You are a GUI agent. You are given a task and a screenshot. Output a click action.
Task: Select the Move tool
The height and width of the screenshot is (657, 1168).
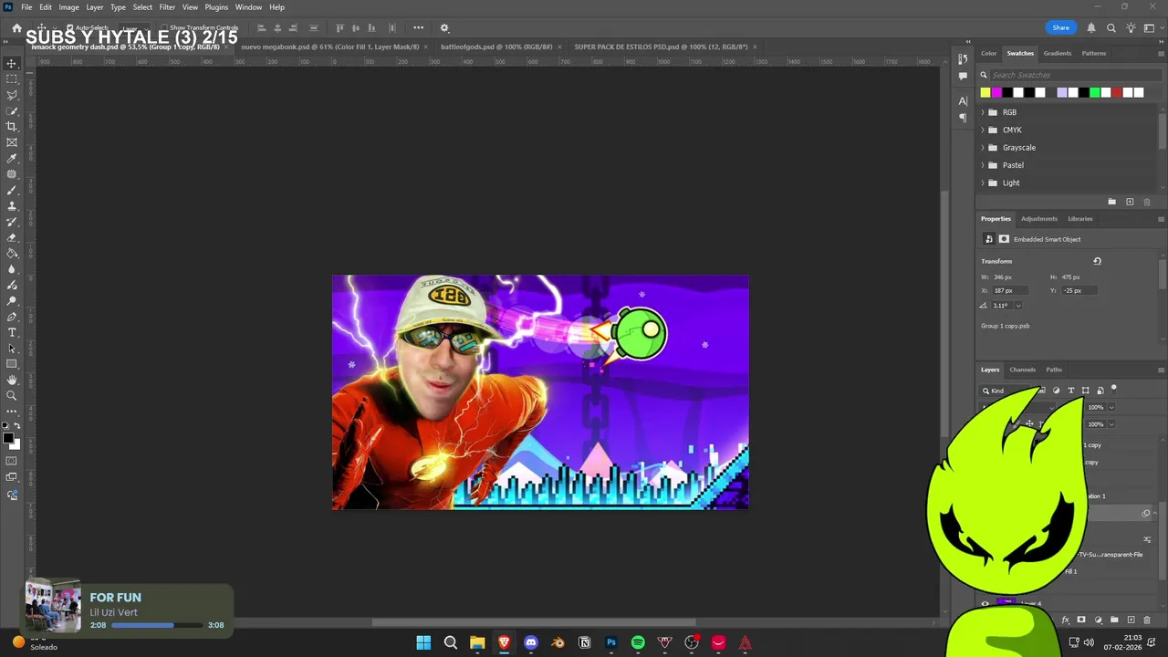[x=12, y=63]
